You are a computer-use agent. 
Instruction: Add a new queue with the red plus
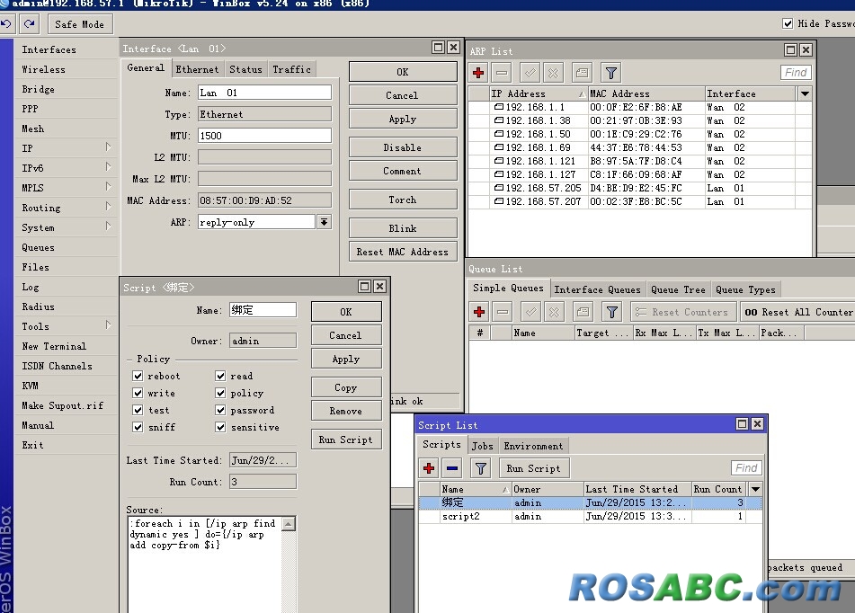point(479,312)
